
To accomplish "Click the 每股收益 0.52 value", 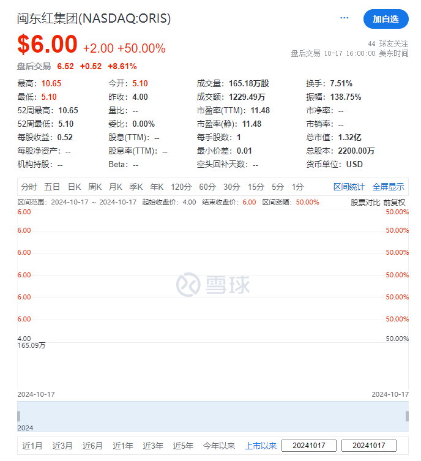I will pos(65,137).
